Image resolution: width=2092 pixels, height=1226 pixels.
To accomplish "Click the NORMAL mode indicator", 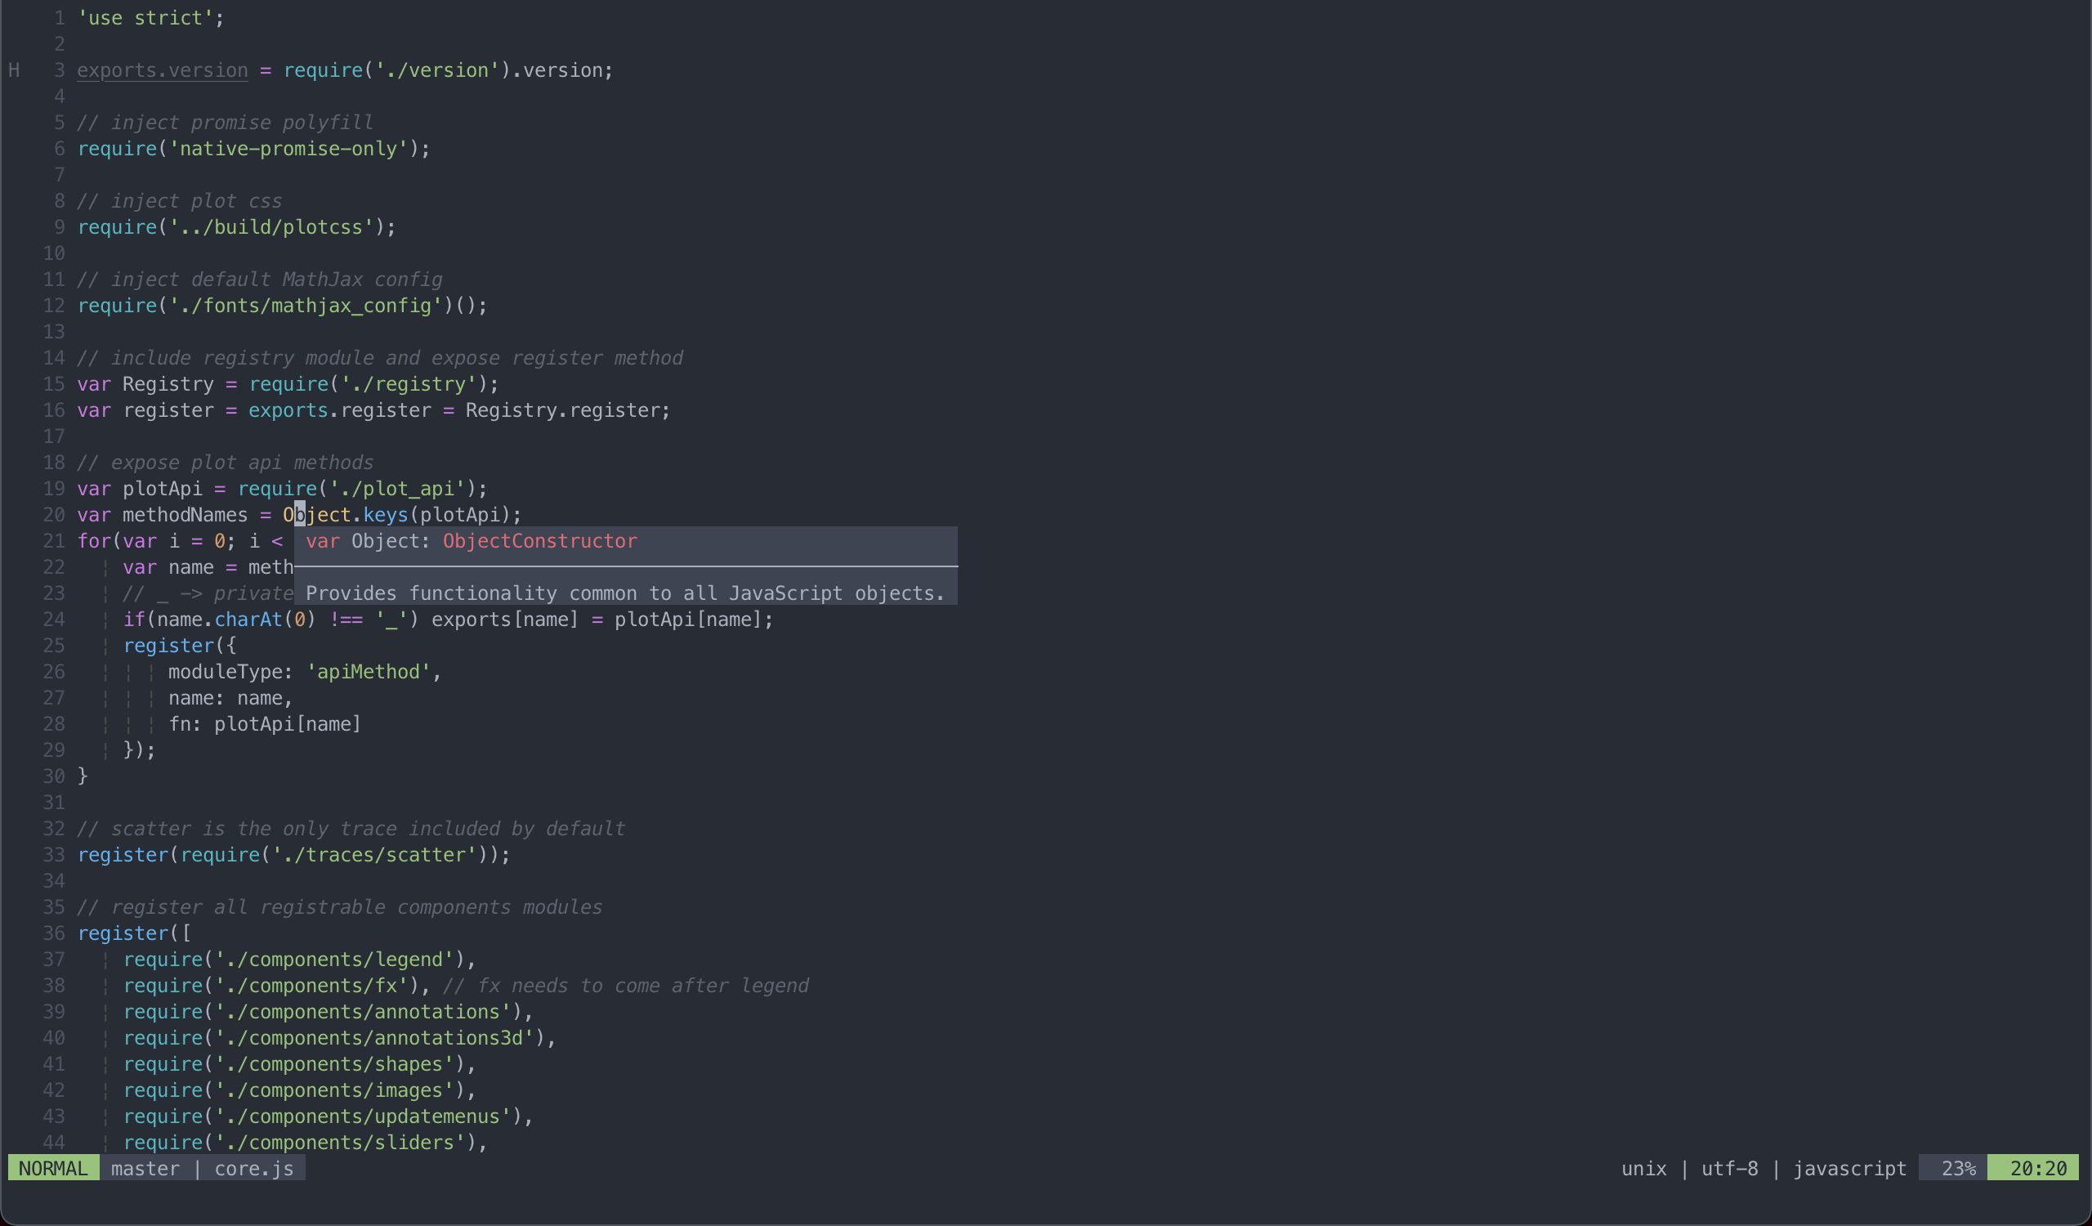I will tap(52, 1168).
